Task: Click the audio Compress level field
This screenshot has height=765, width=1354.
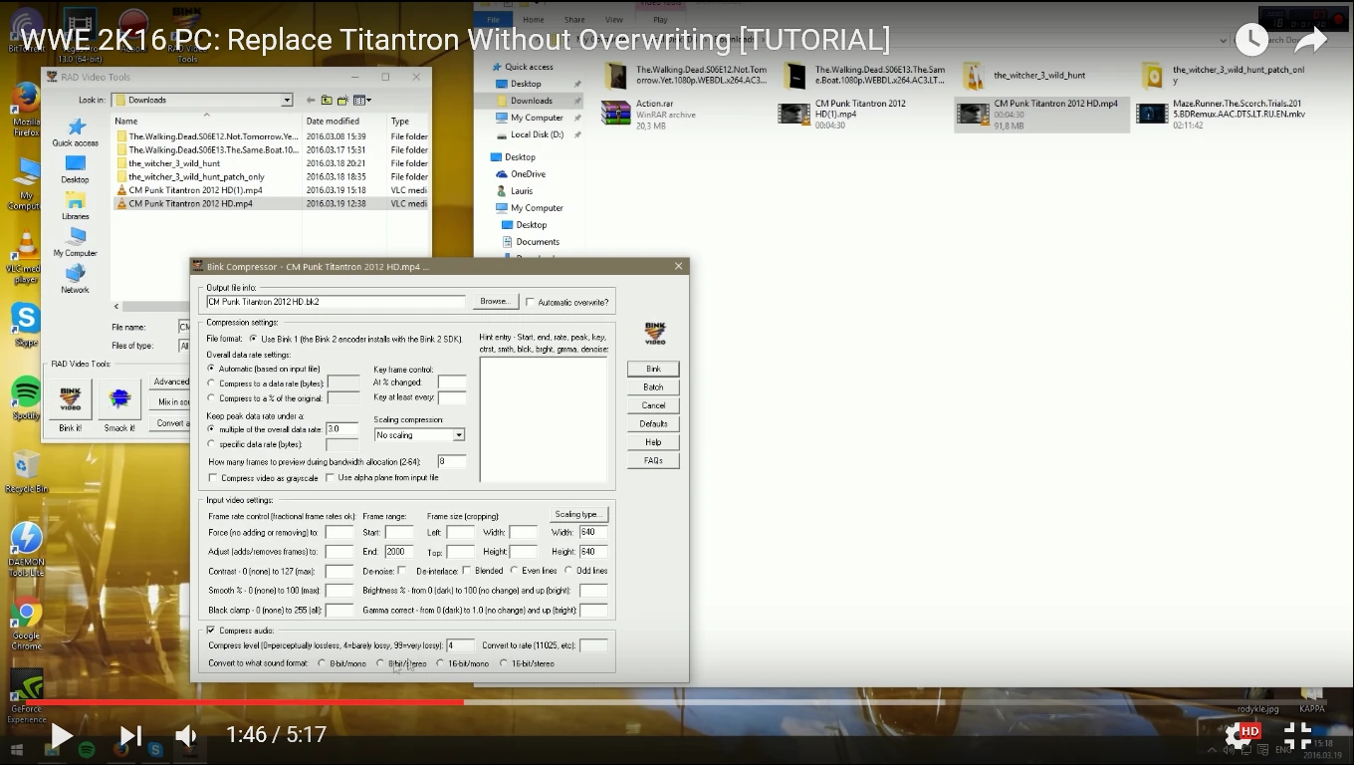Action: pos(461,645)
